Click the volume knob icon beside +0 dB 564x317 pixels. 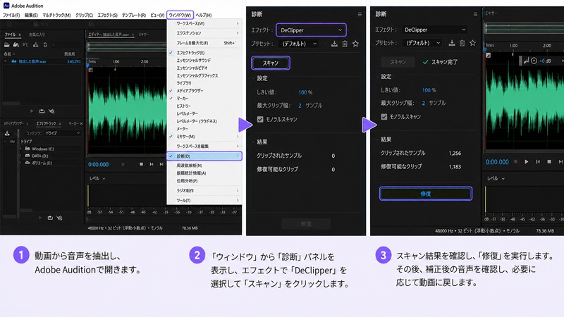[534, 61]
